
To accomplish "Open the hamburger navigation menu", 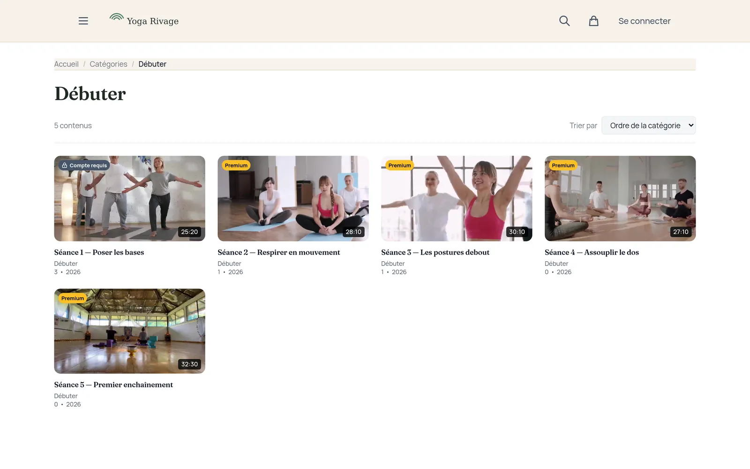I will tap(83, 21).
